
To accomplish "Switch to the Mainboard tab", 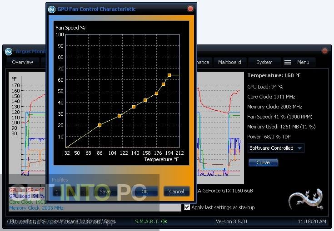I will coord(229,62).
